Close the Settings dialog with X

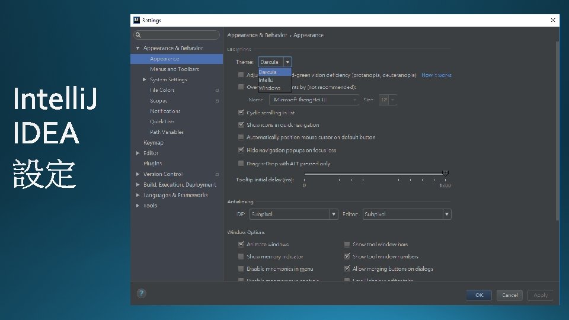(x=552, y=20)
